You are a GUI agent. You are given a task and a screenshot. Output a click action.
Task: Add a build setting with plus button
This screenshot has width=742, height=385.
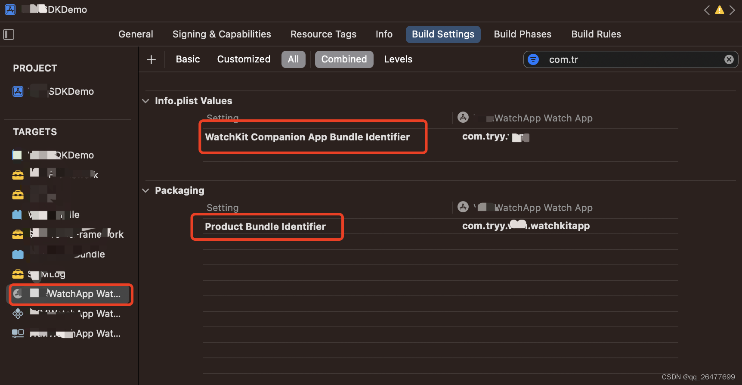[151, 59]
